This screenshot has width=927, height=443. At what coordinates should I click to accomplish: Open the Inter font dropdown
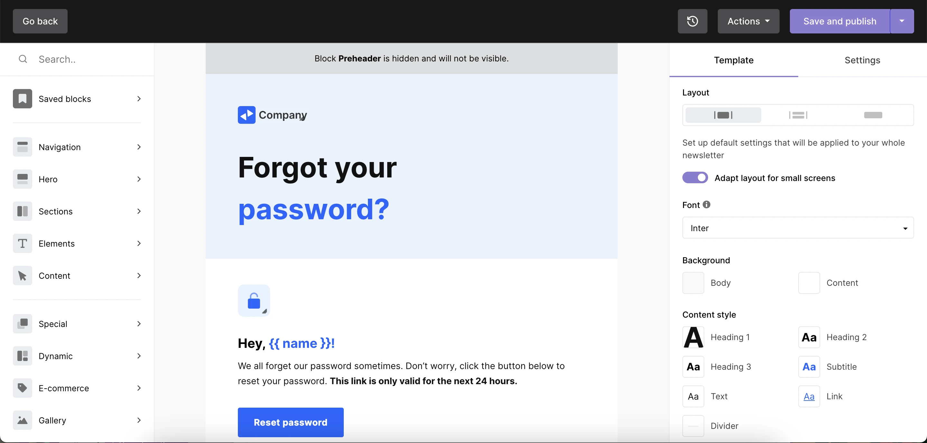[798, 228]
